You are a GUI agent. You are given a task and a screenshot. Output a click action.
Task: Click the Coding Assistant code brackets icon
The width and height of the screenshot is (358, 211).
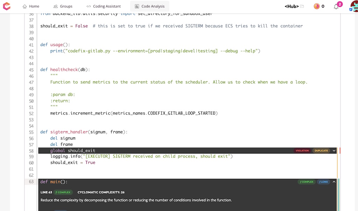tap(88, 6)
